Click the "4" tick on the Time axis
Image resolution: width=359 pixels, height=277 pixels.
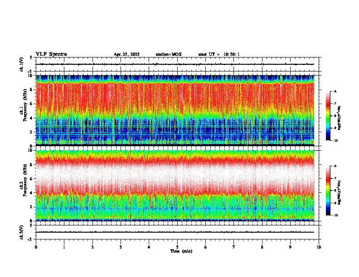coord(149,247)
